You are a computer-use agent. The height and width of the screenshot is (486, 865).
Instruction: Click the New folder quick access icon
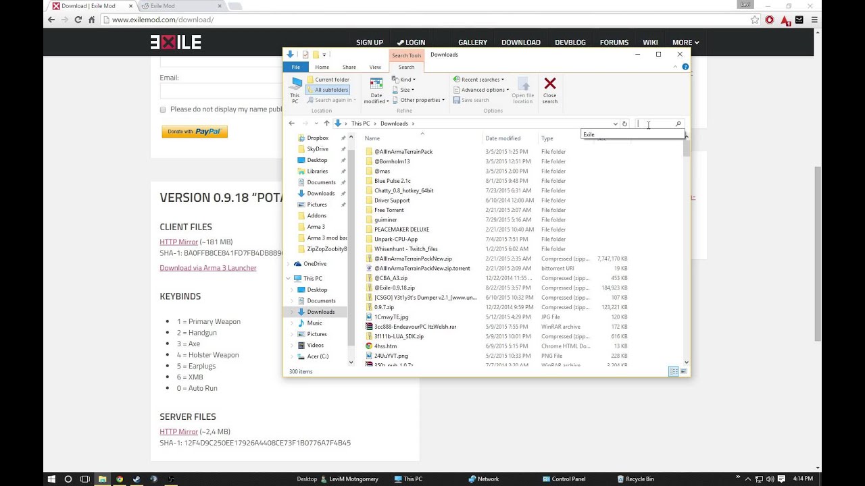(x=315, y=55)
